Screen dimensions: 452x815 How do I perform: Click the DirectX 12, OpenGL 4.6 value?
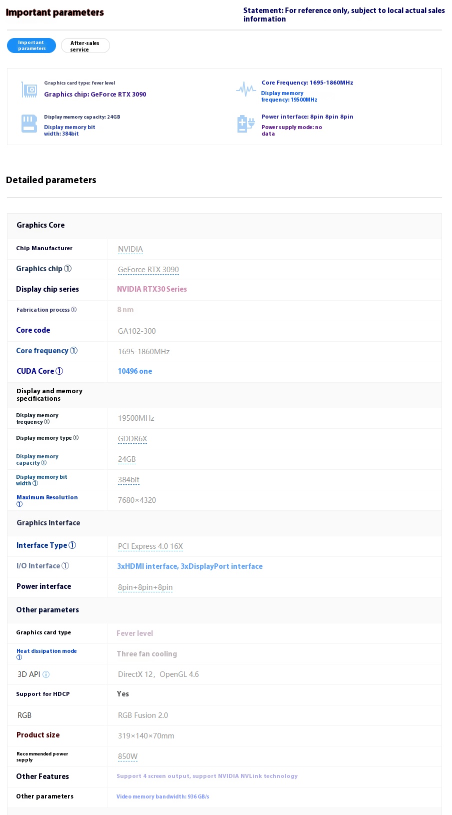[x=158, y=674]
